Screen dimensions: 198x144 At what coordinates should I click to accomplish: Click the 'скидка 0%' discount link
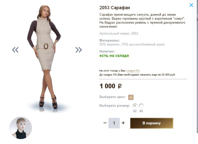[x=133, y=71]
